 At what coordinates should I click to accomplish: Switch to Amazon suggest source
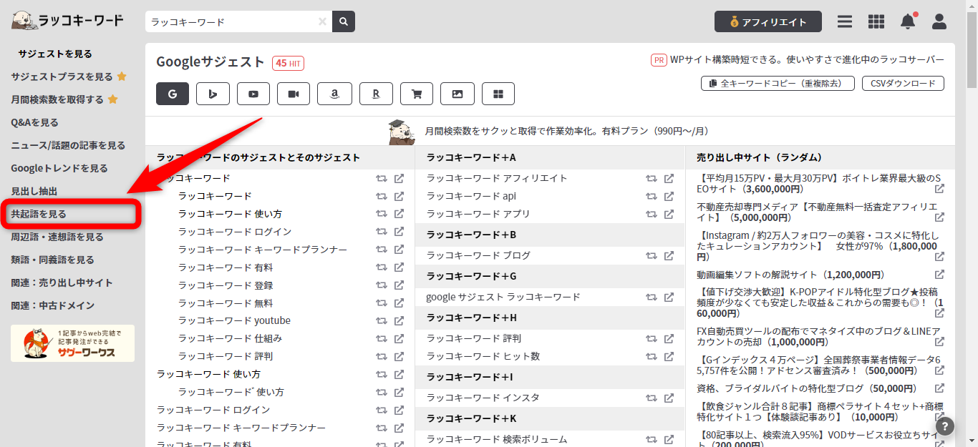coord(334,94)
